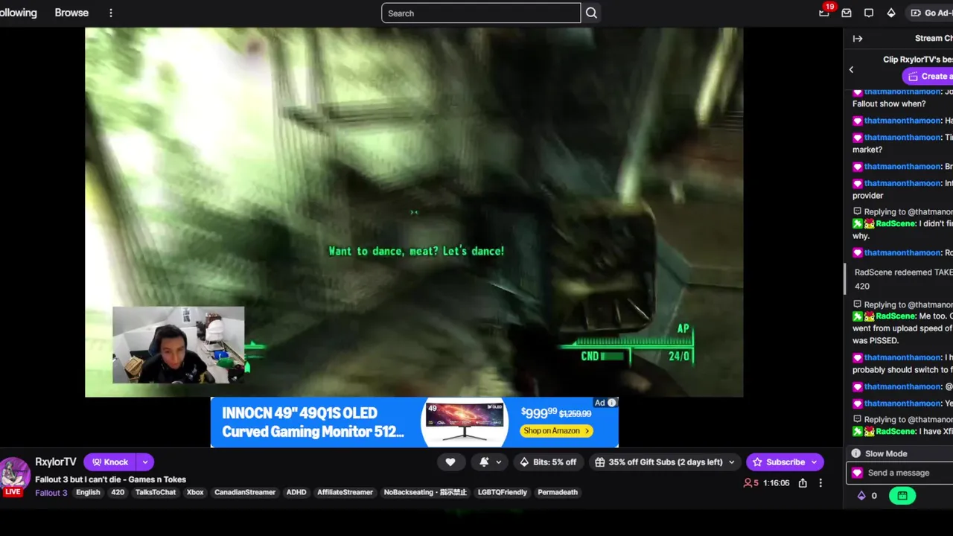Viewport: 953px width, 536px height.
Task: Click the NoBackseating tag
Action: click(x=425, y=493)
